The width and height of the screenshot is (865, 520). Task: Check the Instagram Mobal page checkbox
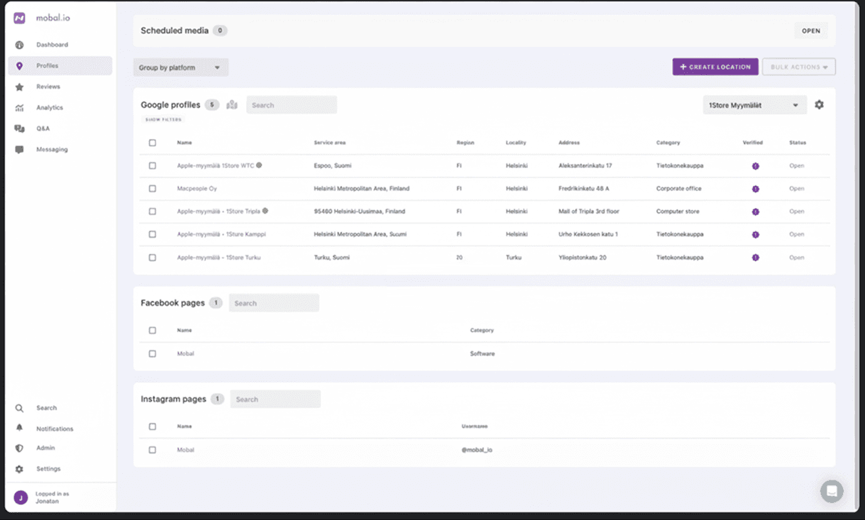click(x=153, y=450)
